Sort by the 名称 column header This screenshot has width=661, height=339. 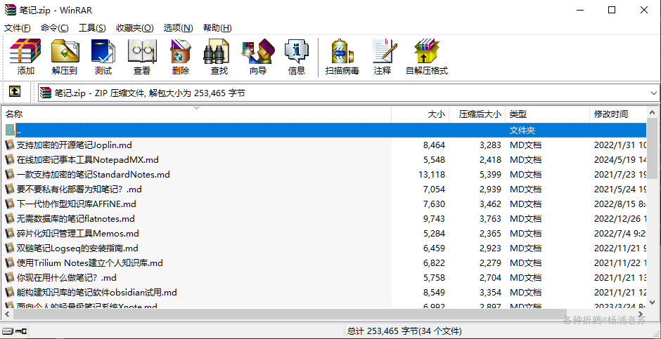[x=196, y=114]
